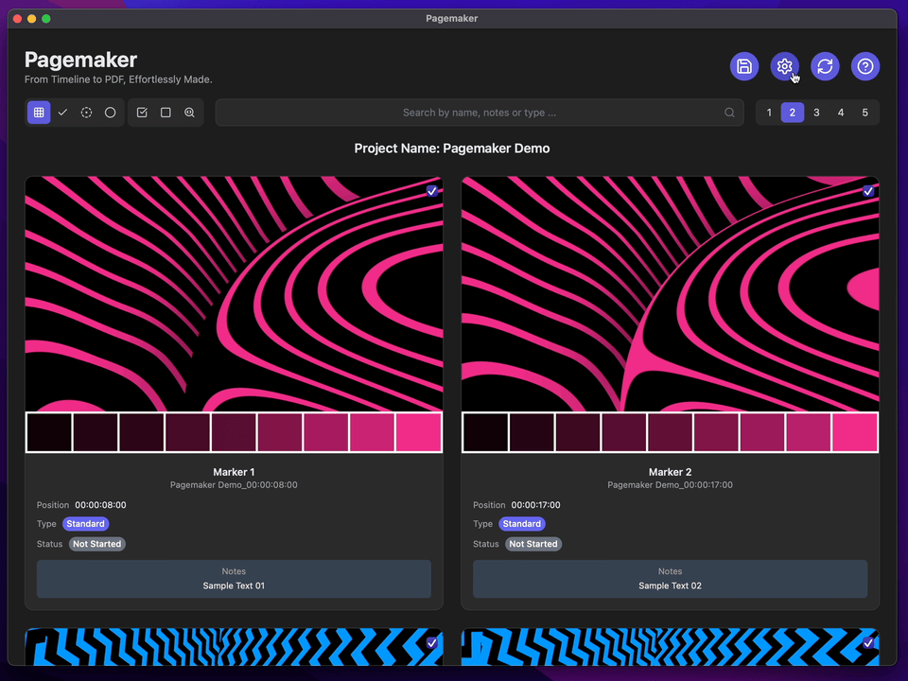Click the search magnifier icon in the search field

(x=729, y=113)
